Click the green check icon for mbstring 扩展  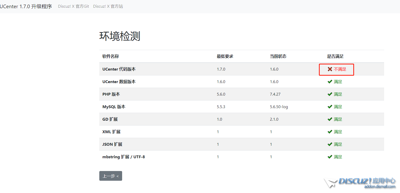click(330, 157)
